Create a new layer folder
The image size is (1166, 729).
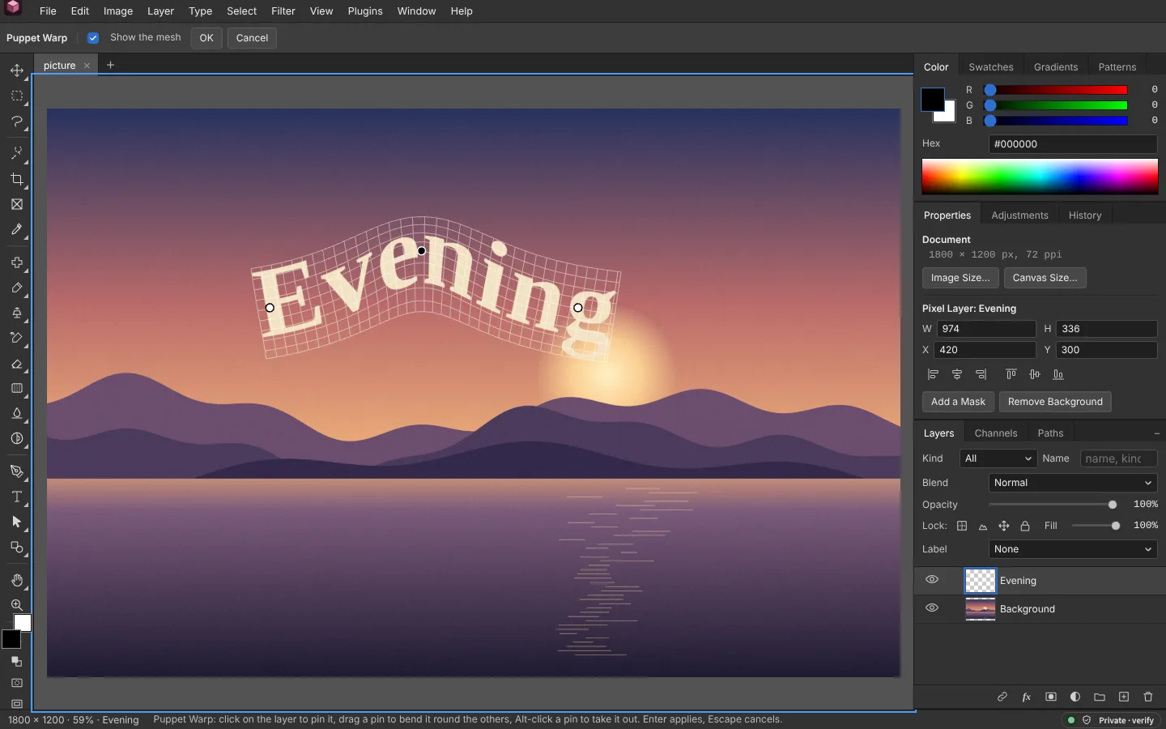click(x=1100, y=697)
